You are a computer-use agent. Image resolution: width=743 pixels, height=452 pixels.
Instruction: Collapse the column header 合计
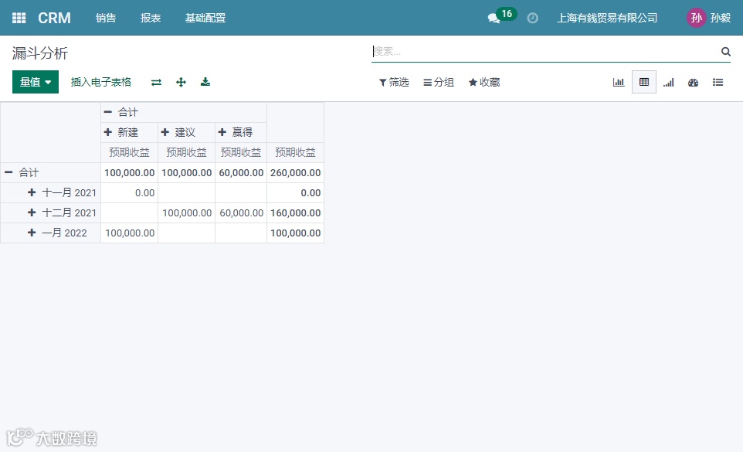184,112
